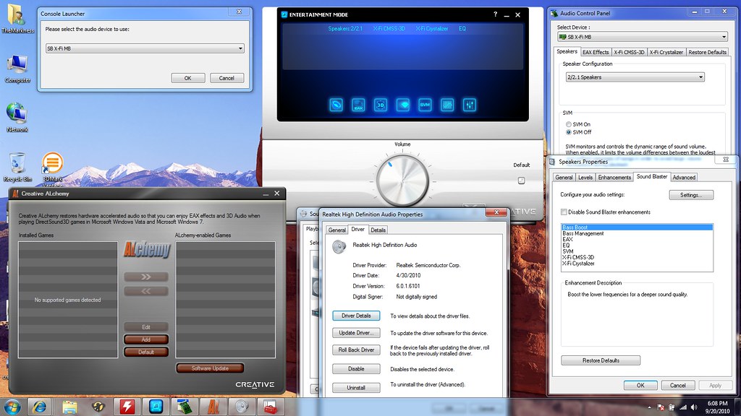
Task: Select EQ in the enhancements list
Action: 566,246
